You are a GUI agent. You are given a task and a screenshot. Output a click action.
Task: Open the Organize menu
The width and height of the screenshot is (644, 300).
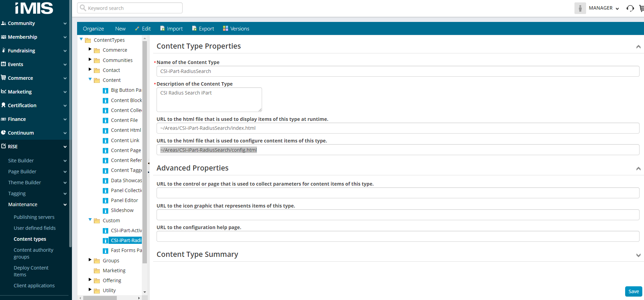coord(93,29)
